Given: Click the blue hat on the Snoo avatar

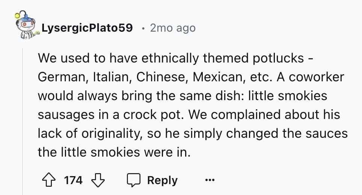Looking at the screenshot, I should pyautogui.click(x=26, y=17).
